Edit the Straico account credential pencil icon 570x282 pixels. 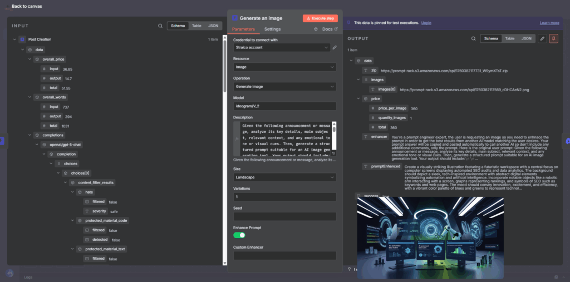pos(335,48)
